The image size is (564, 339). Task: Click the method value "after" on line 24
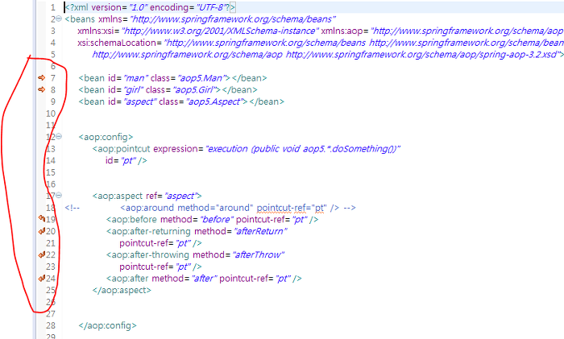205,279
